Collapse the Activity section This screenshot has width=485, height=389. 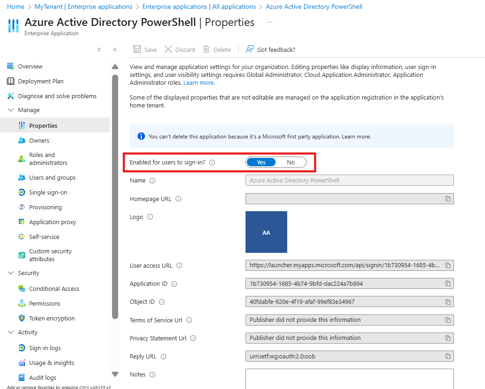[x=11, y=332]
